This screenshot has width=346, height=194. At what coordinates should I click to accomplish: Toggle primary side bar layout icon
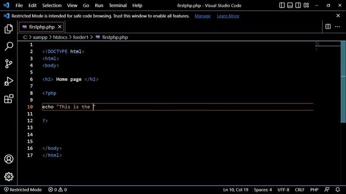pos(282,5)
